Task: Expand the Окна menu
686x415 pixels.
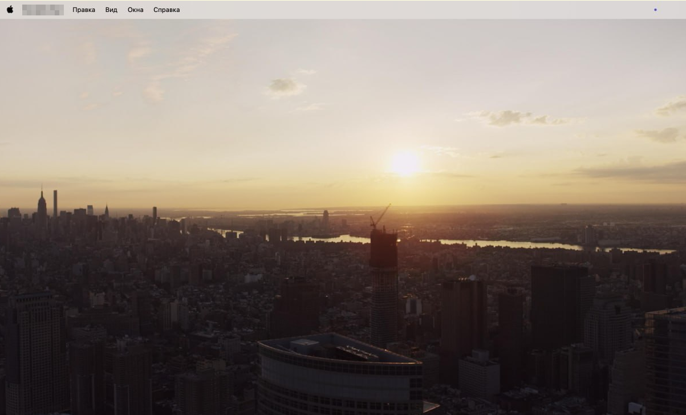Action: pos(136,10)
